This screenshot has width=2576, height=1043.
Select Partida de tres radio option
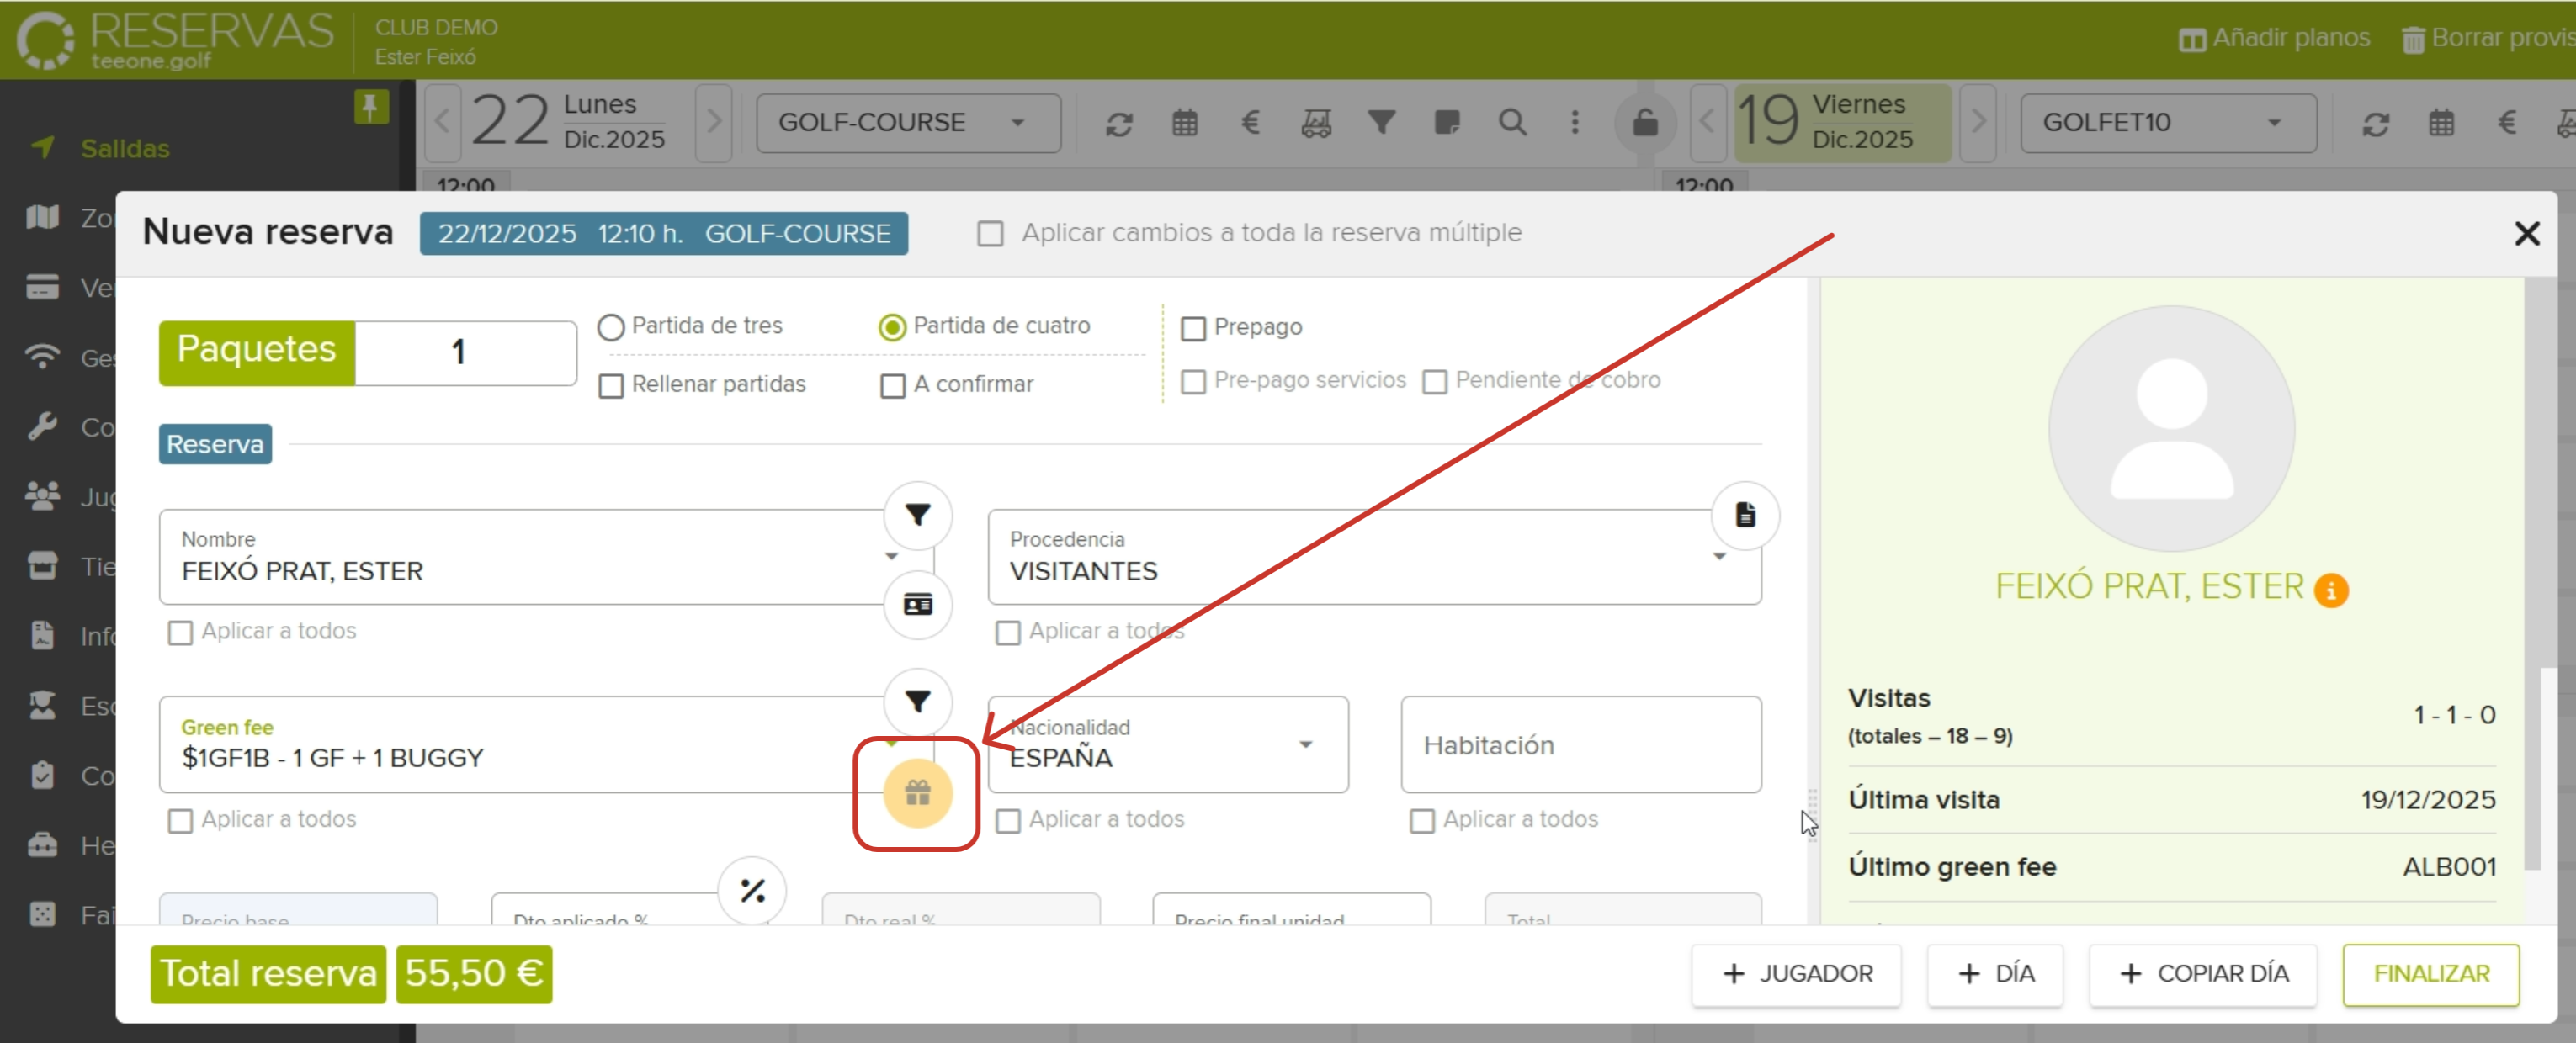click(611, 326)
